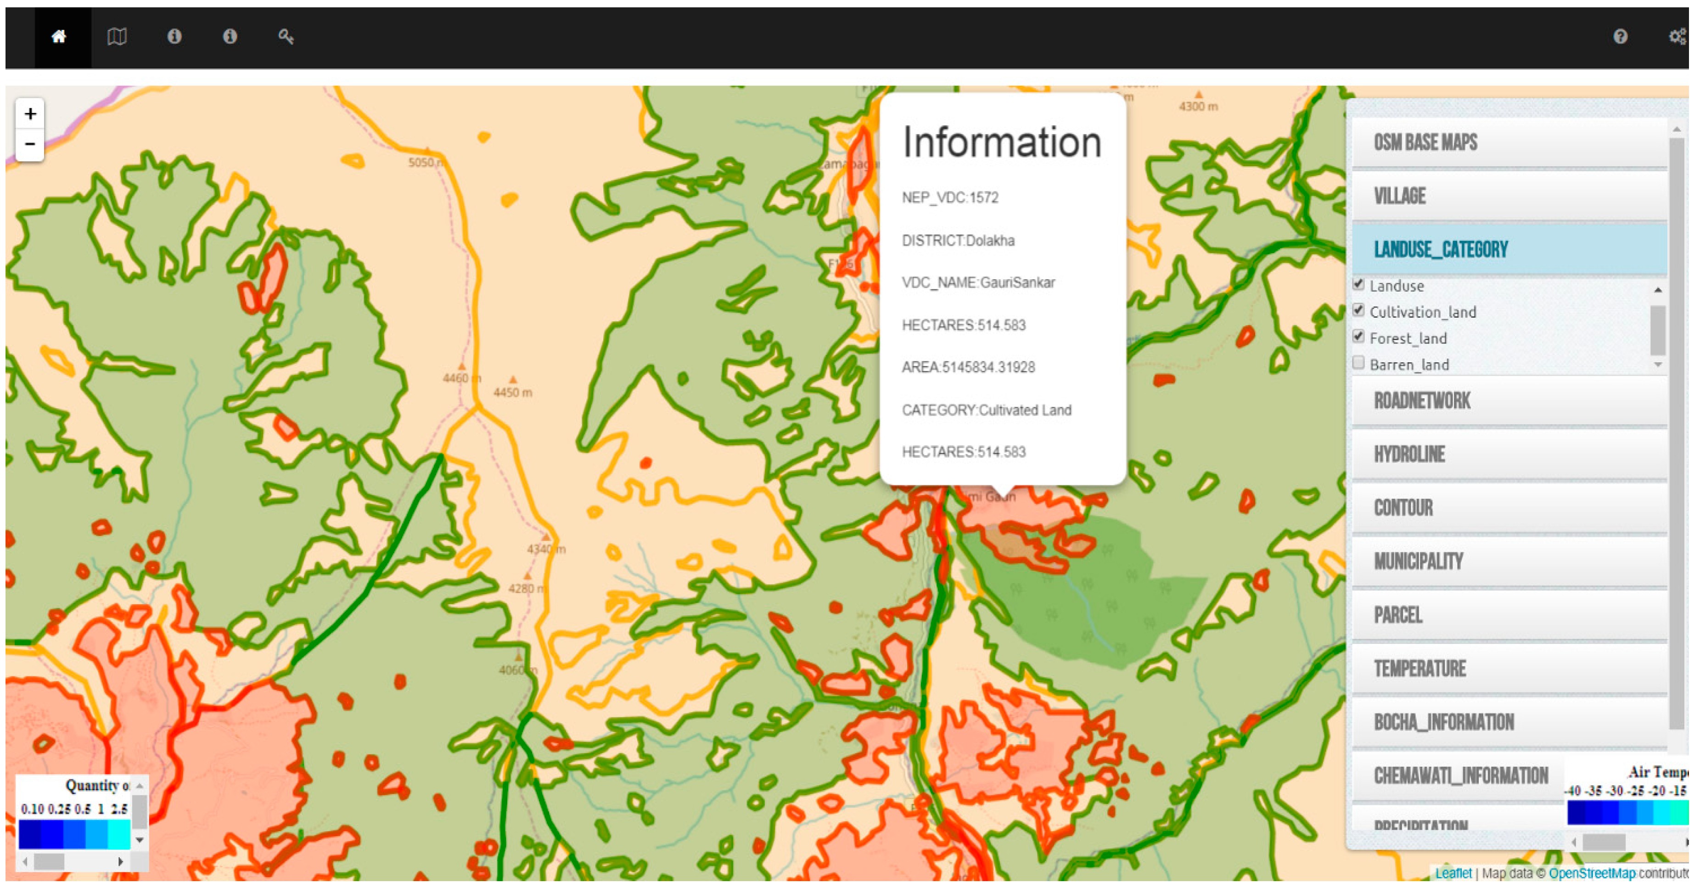Open the map icon in navbar
This screenshot has height=894, width=1700.
coord(117,37)
